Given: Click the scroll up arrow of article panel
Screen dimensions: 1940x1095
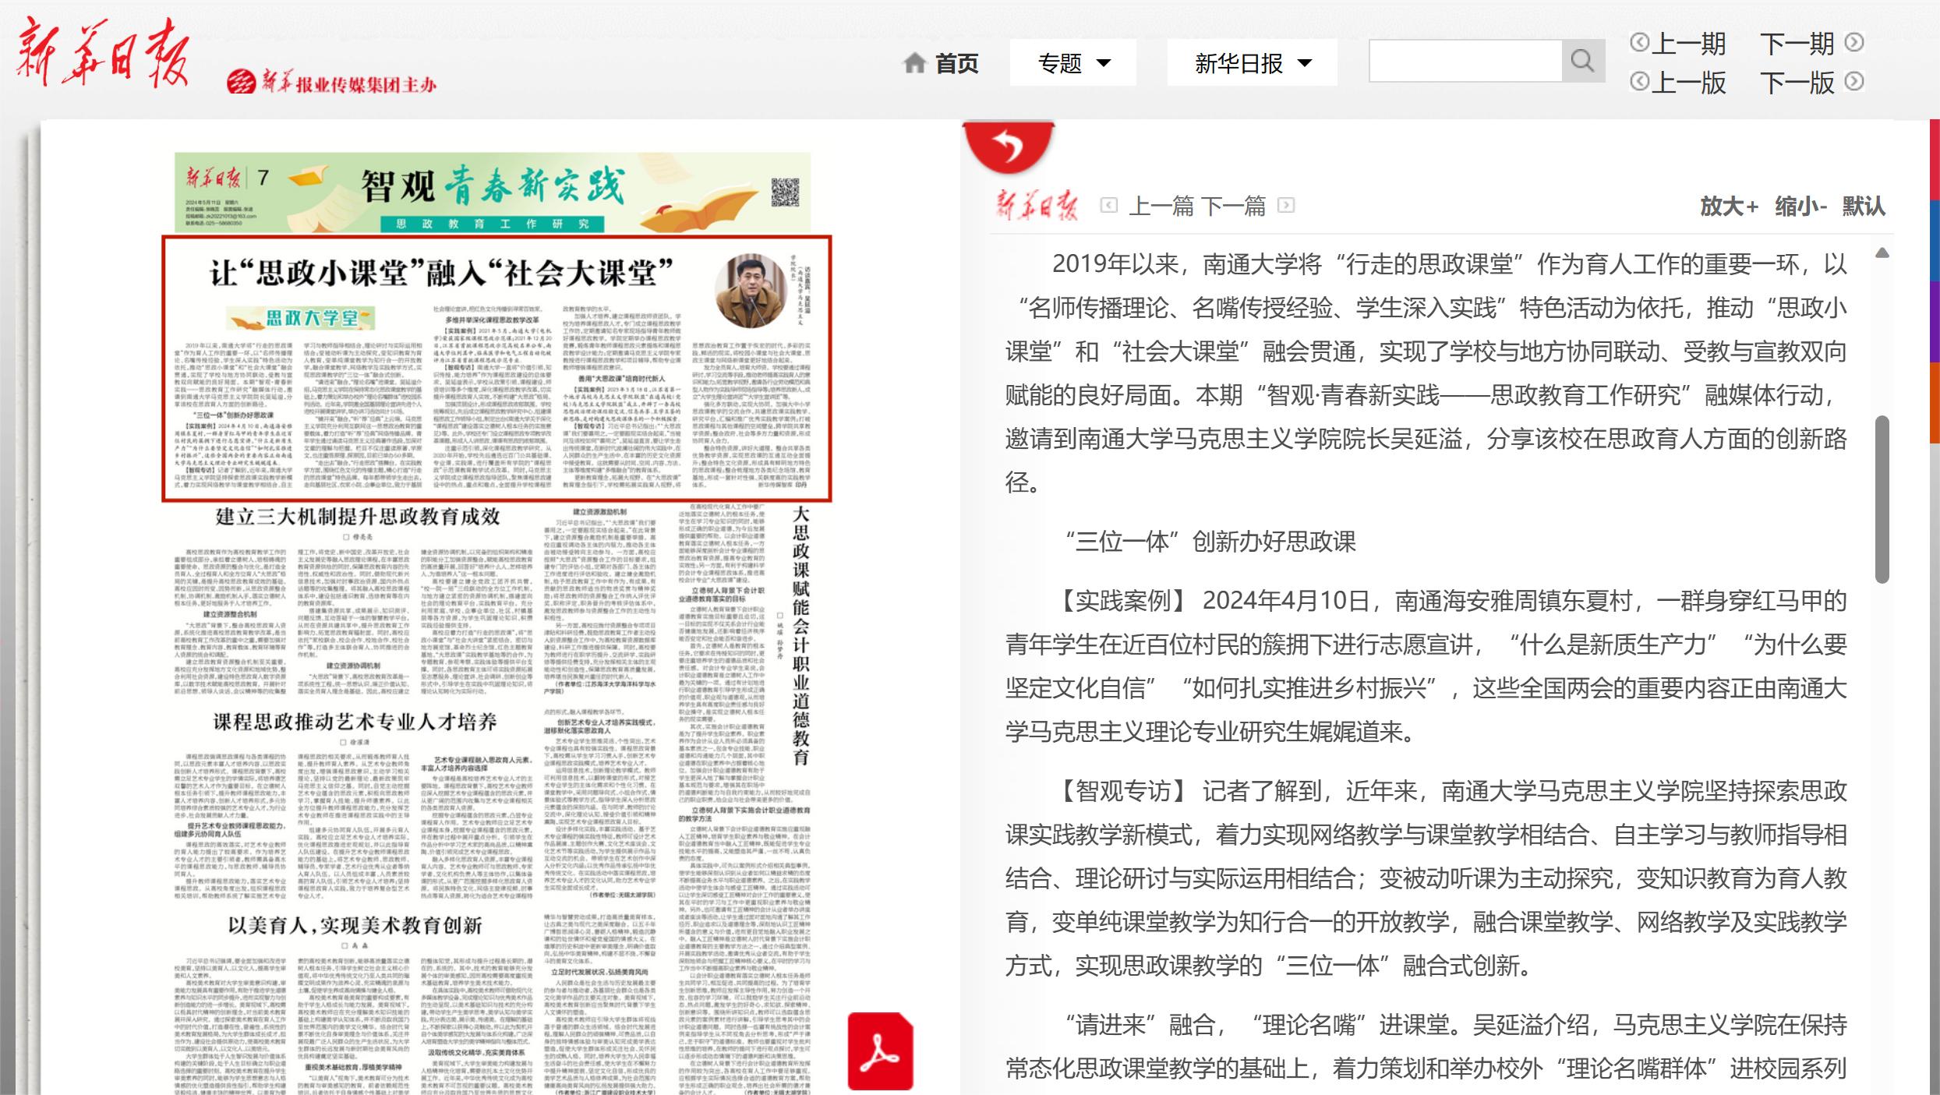Looking at the screenshot, I should (1882, 253).
